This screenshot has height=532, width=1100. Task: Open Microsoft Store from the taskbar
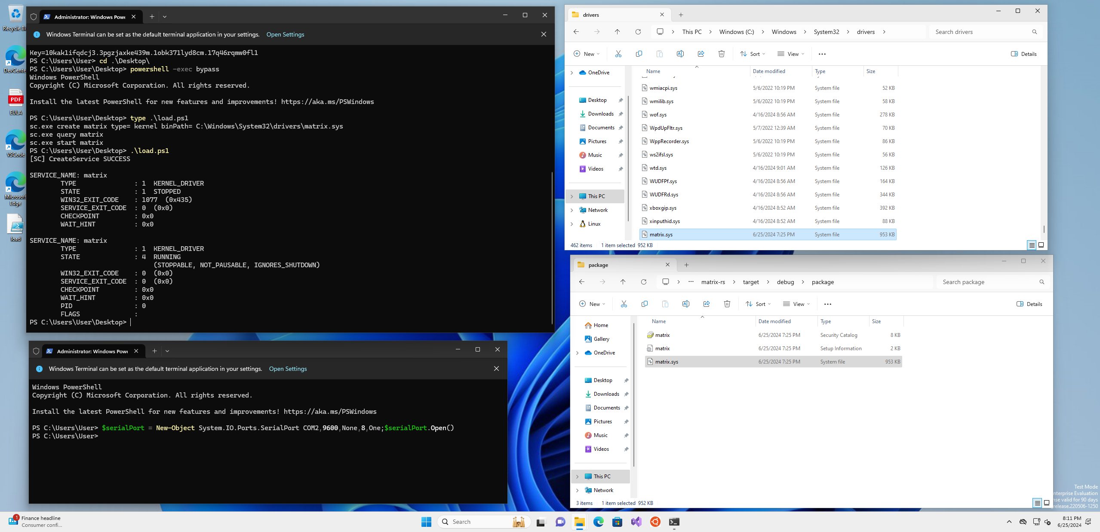pos(617,522)
